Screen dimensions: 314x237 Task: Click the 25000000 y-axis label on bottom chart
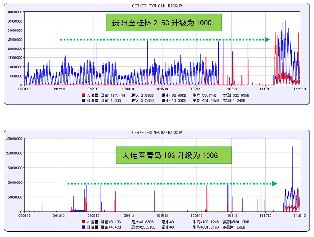point(13,138)
